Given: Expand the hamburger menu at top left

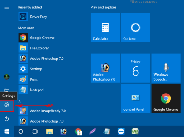Looking at the screenshot, I should coord(7,7).
